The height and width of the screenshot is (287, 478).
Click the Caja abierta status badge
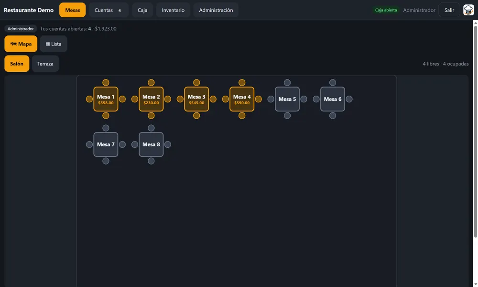pyautogui.click(x=386, y=10)
